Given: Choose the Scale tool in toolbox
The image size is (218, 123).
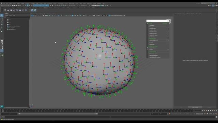Looking at the screenshot, I should pyautogui.click(x=2, y=31).
